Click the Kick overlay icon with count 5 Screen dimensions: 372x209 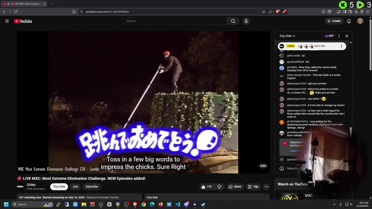343,5
